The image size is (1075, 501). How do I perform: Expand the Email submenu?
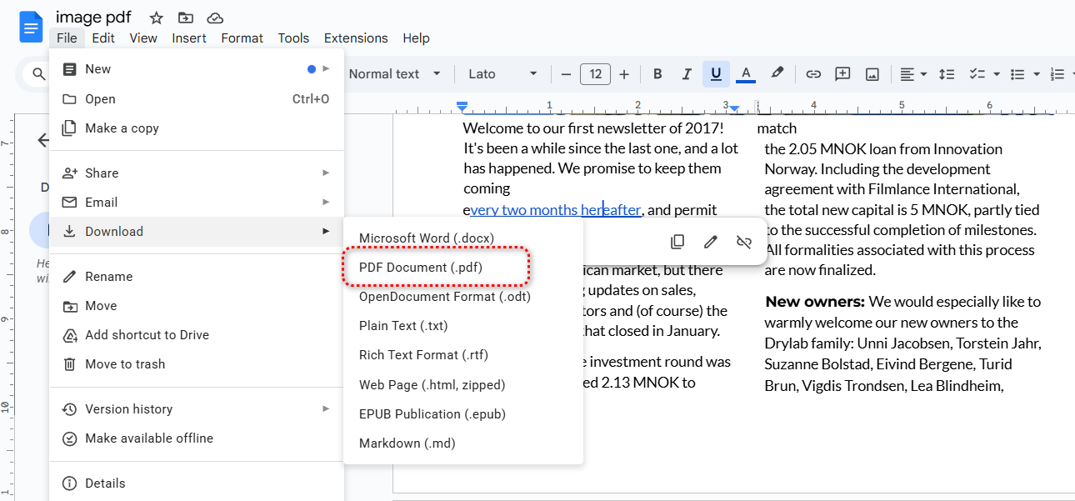[x=197, y=203]
